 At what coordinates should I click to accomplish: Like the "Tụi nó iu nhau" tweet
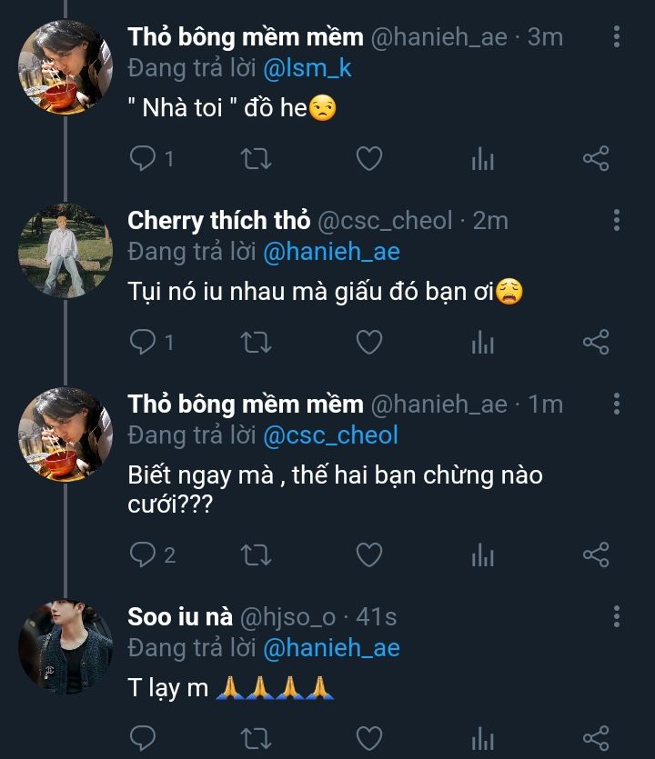click(x=368, y=342)
